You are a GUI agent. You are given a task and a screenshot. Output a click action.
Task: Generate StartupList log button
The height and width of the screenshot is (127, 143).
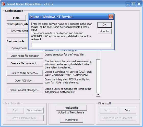pyautogui.click(x=17, y=31)
